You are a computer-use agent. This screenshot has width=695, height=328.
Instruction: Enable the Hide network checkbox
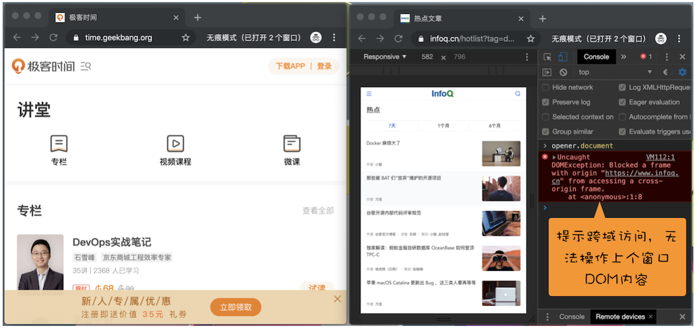pos(545,87)
